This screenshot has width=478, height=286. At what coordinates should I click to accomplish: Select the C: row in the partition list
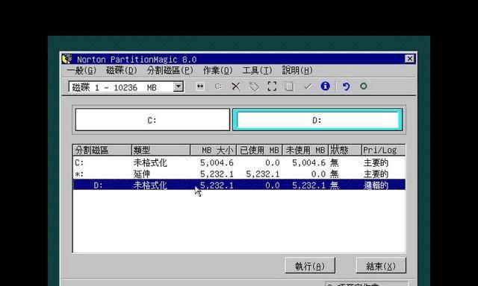pyautogui.click(x=239, y=162)
